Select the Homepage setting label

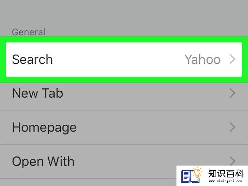pos(44,128)
